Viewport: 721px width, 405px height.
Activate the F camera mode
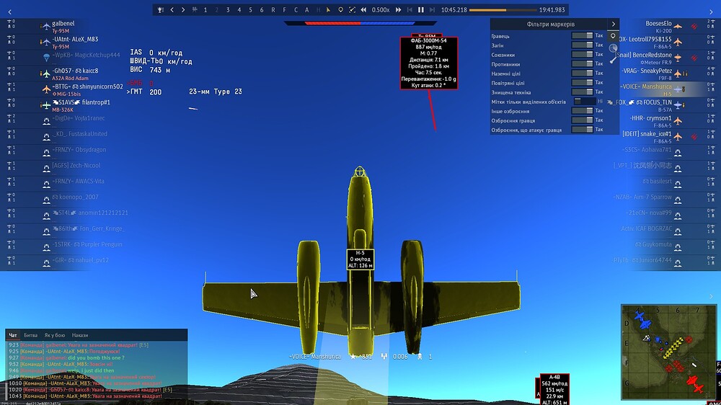click(x=284, y=9)
